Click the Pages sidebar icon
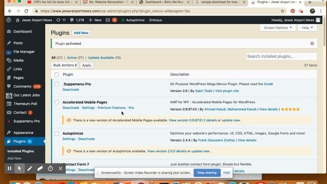 pos(9,78)
